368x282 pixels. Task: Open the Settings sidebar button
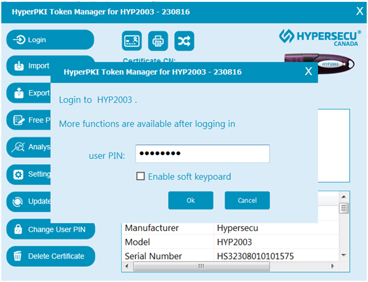coord(28,175)
